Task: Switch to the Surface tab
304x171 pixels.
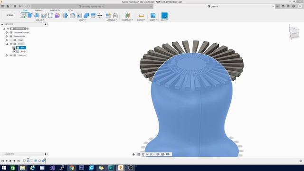Action: click(39, 10)
